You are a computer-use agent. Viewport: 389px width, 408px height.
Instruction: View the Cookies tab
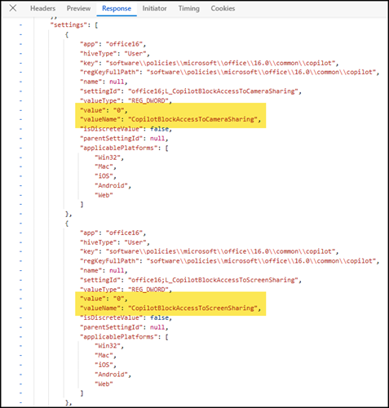[223, 8]
